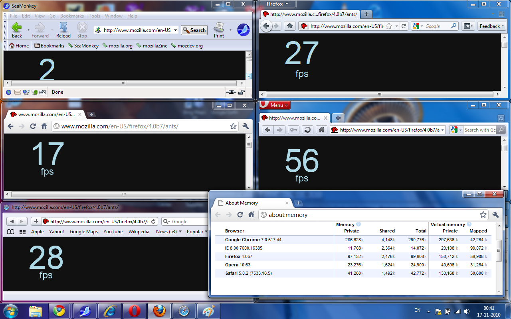This screenshot has height=319, width=511.
Task: Choose Opera search engine dropdown
Action: pos(456,130)
